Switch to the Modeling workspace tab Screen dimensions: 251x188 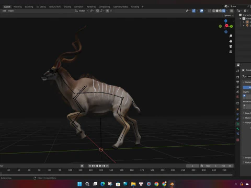point(18,7)
